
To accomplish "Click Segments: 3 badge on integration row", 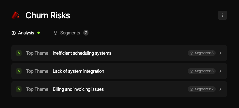I will coord(202,71).
